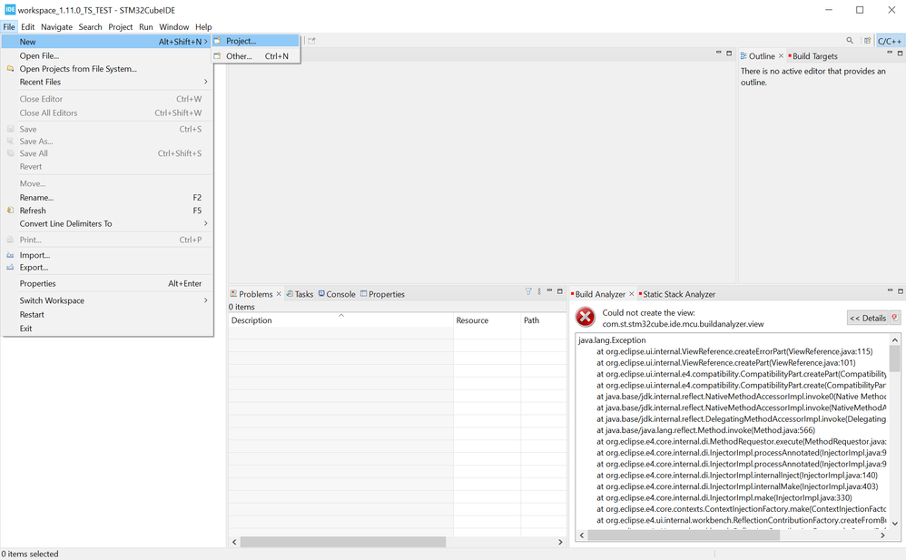Screen dimensions: 906x560
Task: Click the stack trace horizontal scrollbar
Action: (684, 535)
